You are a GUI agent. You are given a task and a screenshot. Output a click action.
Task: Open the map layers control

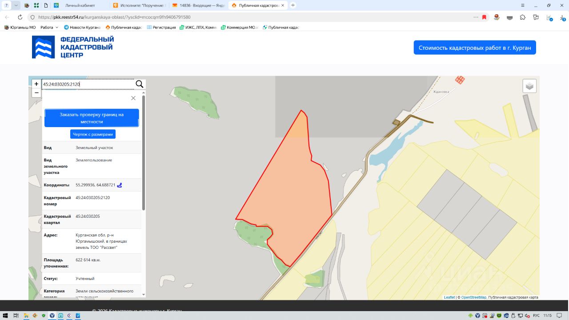(x=529, y=86)
